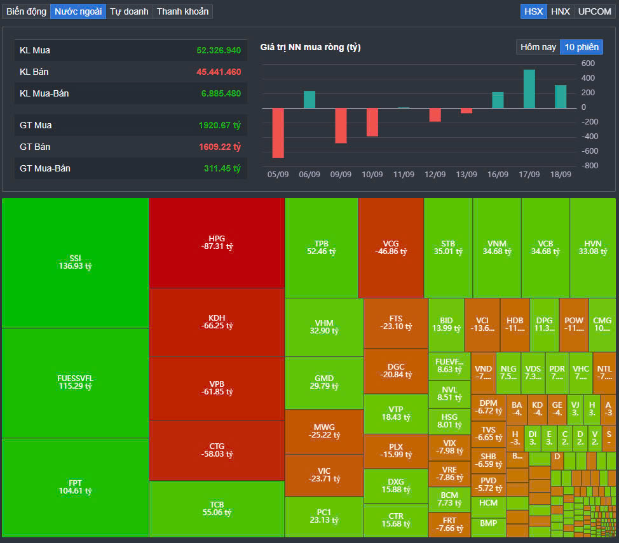Click the VNM 34.68 tỷ tile
This screenshot has width=619, height=543.
[497, 248]
